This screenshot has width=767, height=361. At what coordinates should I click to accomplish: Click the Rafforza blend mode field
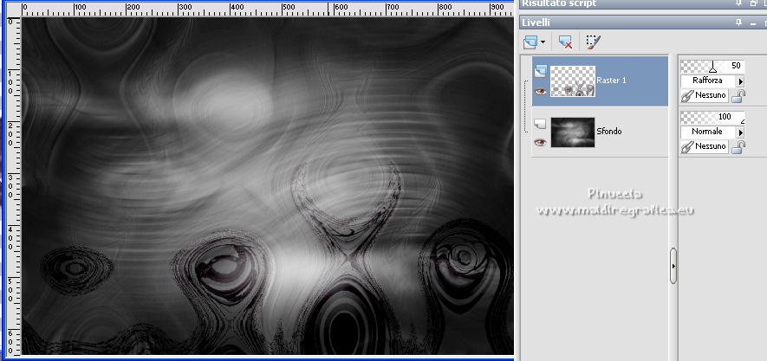[x=708, y=81]
